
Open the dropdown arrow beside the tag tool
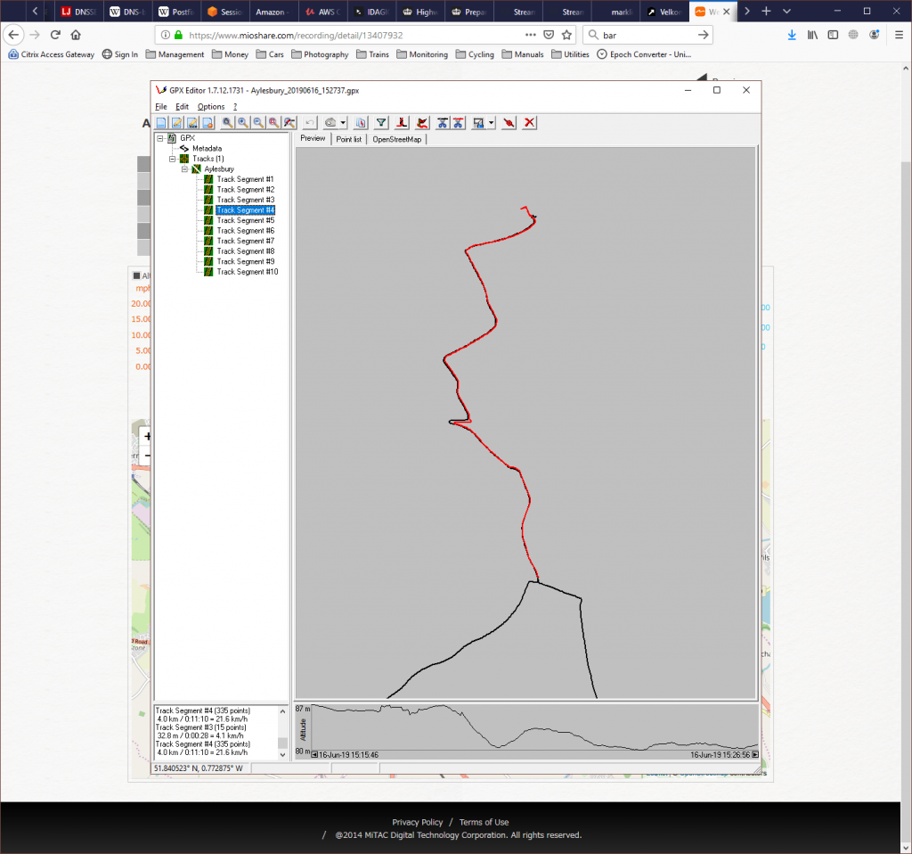343,123
